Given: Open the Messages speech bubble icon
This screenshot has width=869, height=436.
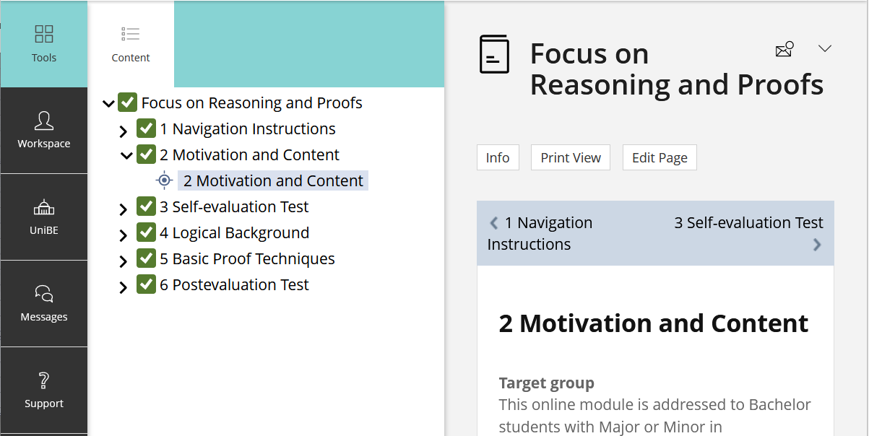Looking at the screenshot, I should [44, 294].
